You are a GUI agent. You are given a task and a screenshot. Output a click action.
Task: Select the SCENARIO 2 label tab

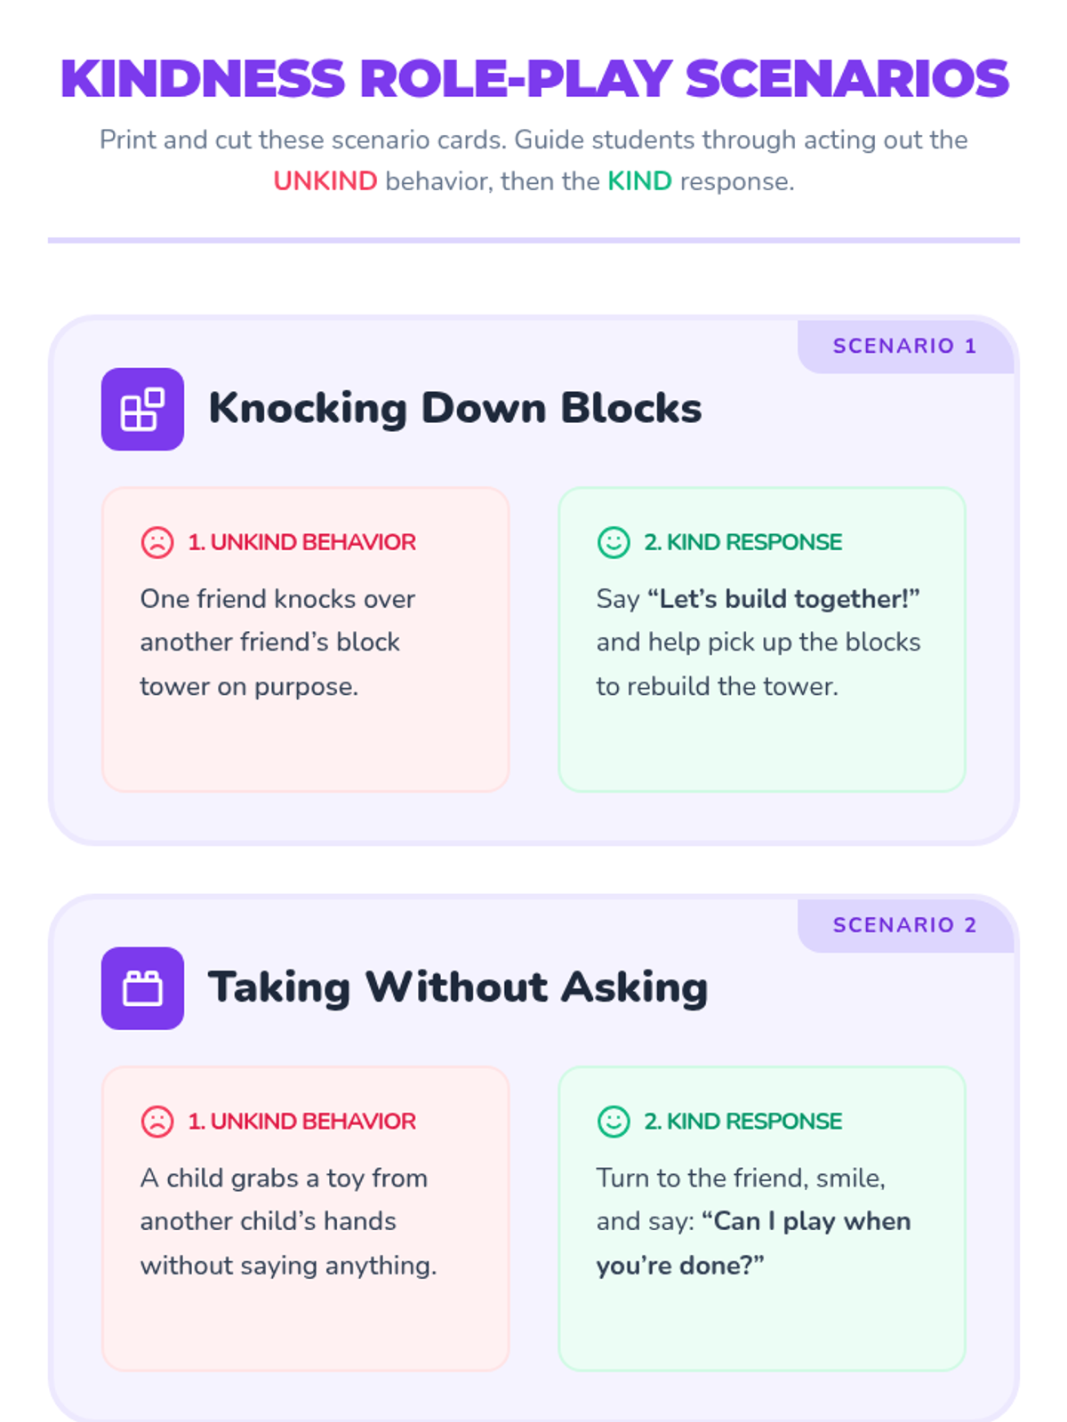click(905, 925)
